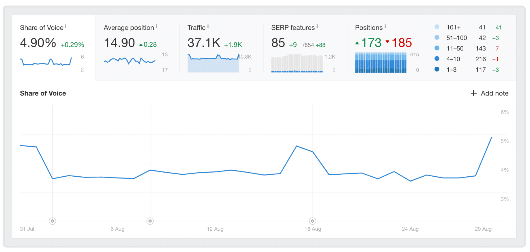Click the 31 Jul date label
Screen dimensions: 530x252
(x=27, y=229)
